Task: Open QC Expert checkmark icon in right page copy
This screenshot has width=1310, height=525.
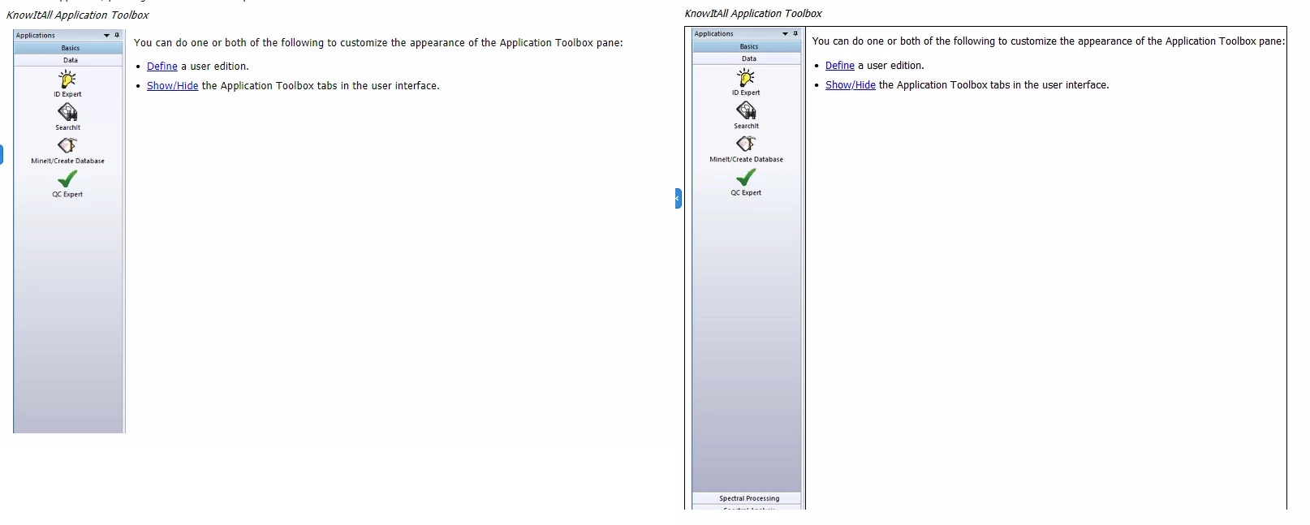Action: click(x=746, y=177)
